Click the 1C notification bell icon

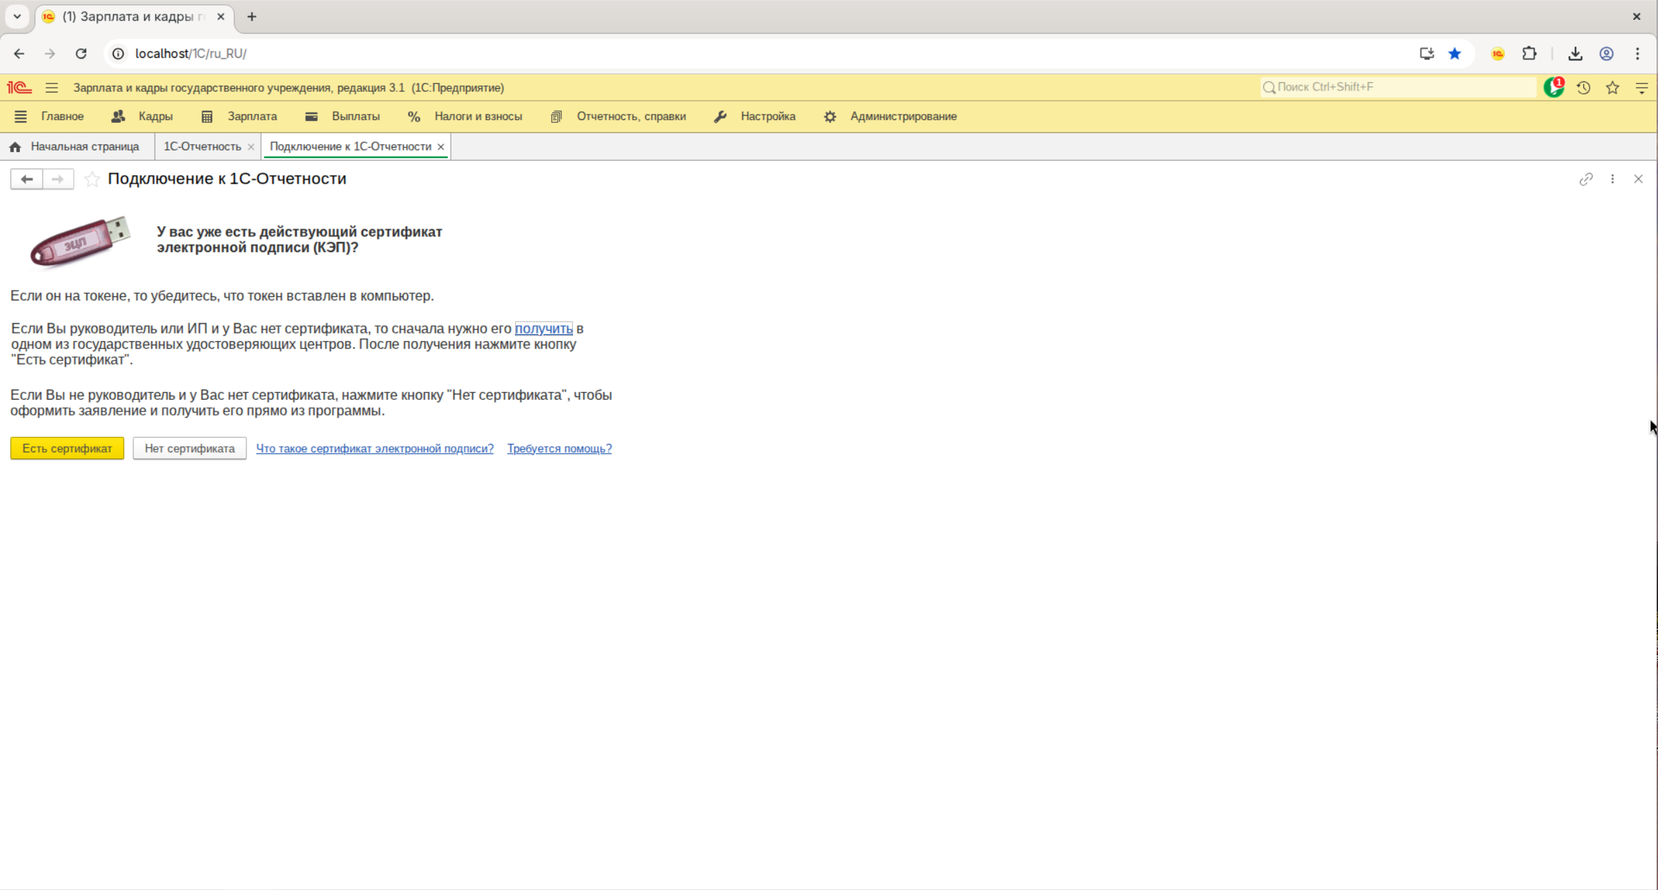tap(1553, 88)
